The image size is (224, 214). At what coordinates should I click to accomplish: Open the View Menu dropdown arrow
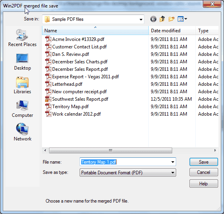point(186,19)
